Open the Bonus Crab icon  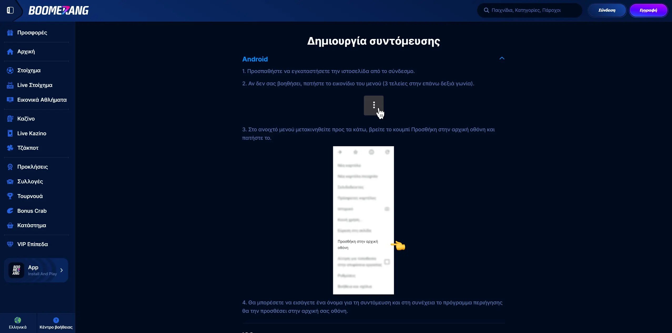click(10, 211)
